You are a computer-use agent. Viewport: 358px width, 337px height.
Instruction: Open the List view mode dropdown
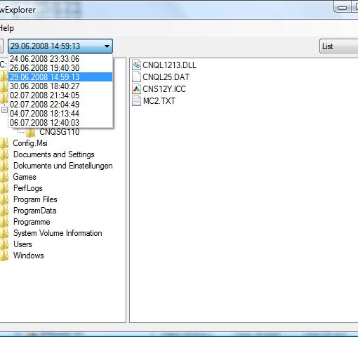pyautogui.click(x=338, y=46)
